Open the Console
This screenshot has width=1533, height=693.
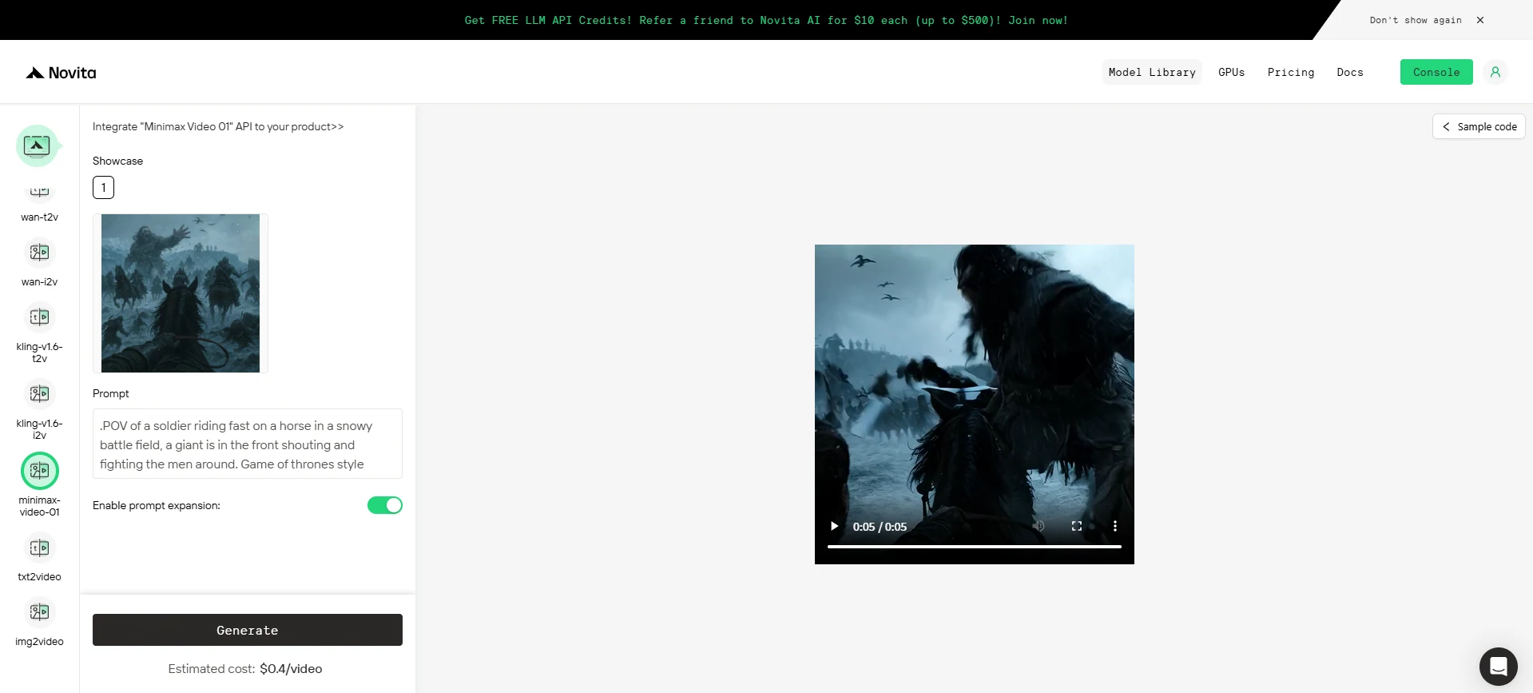click(x=1436, y=72)
